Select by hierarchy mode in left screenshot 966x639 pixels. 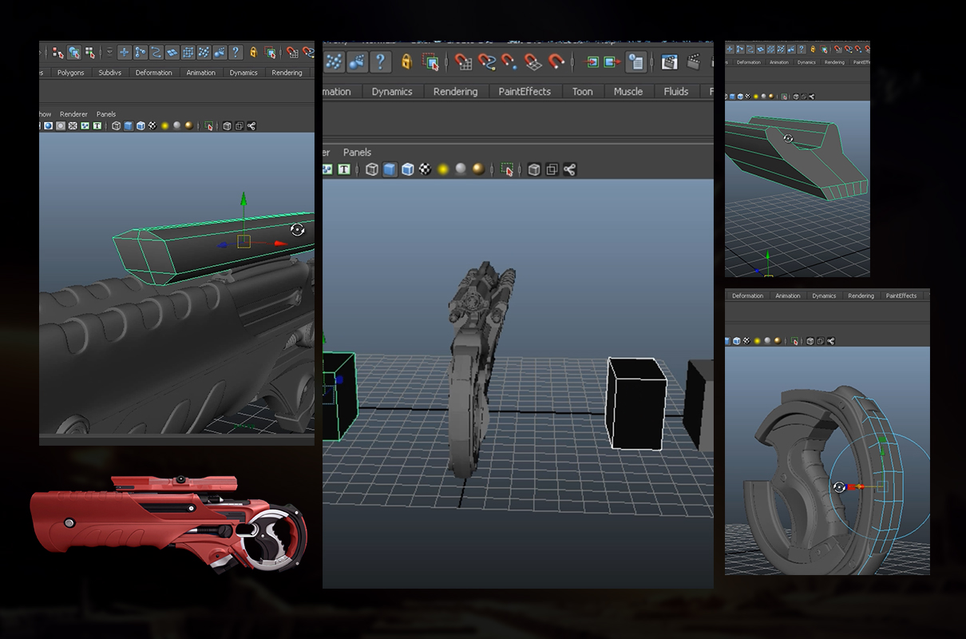click(x=58, y=53)
